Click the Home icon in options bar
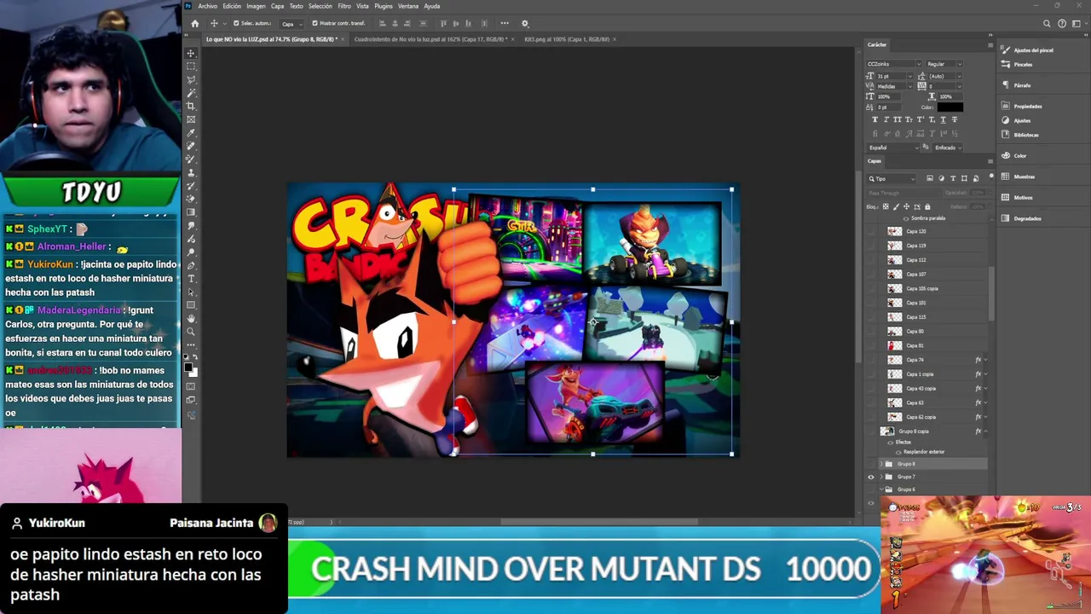1091x614 pixels. click(194, 23)
